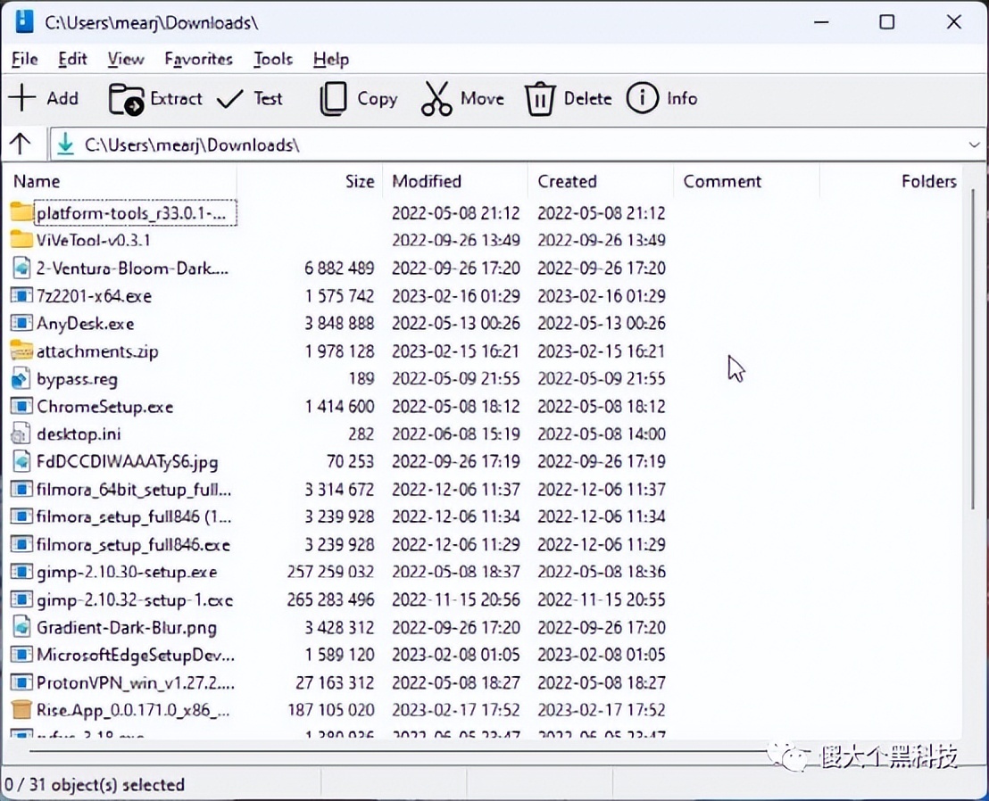Select the Gradient-Dark-Blur.png file
989x801 pixels.
tap(126, 628)
